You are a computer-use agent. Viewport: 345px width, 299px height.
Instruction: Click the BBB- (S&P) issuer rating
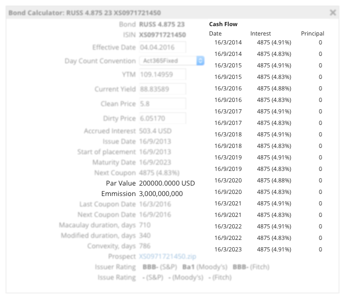160,267
